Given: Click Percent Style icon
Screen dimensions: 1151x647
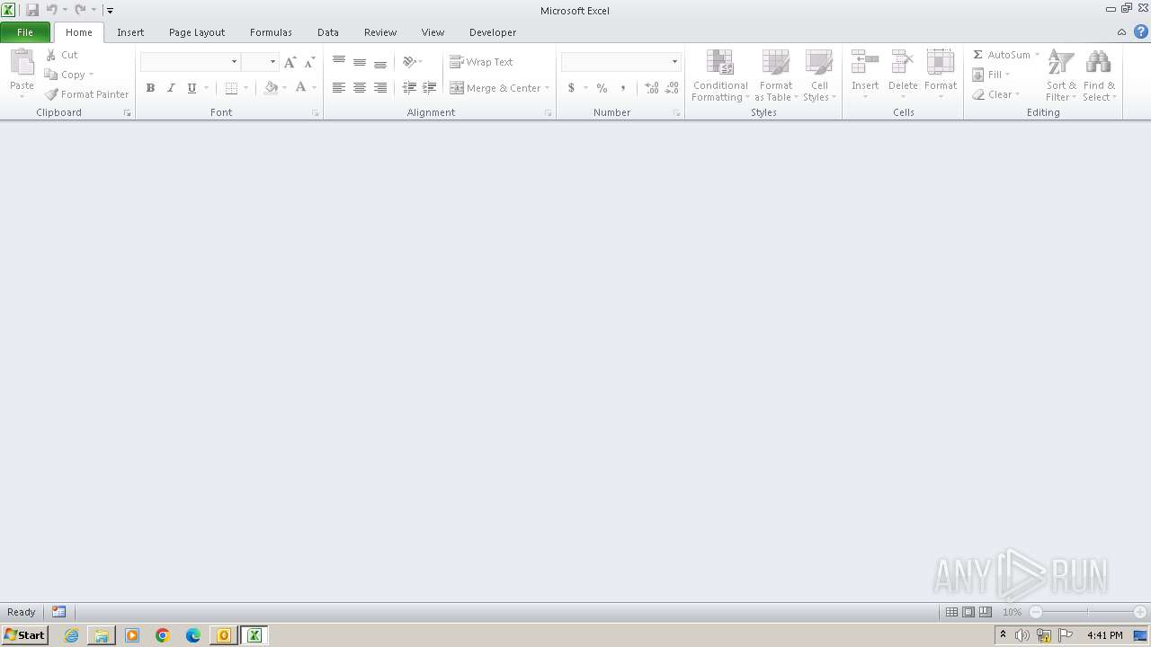Looking at the screenshot, I should click(602, 88).
